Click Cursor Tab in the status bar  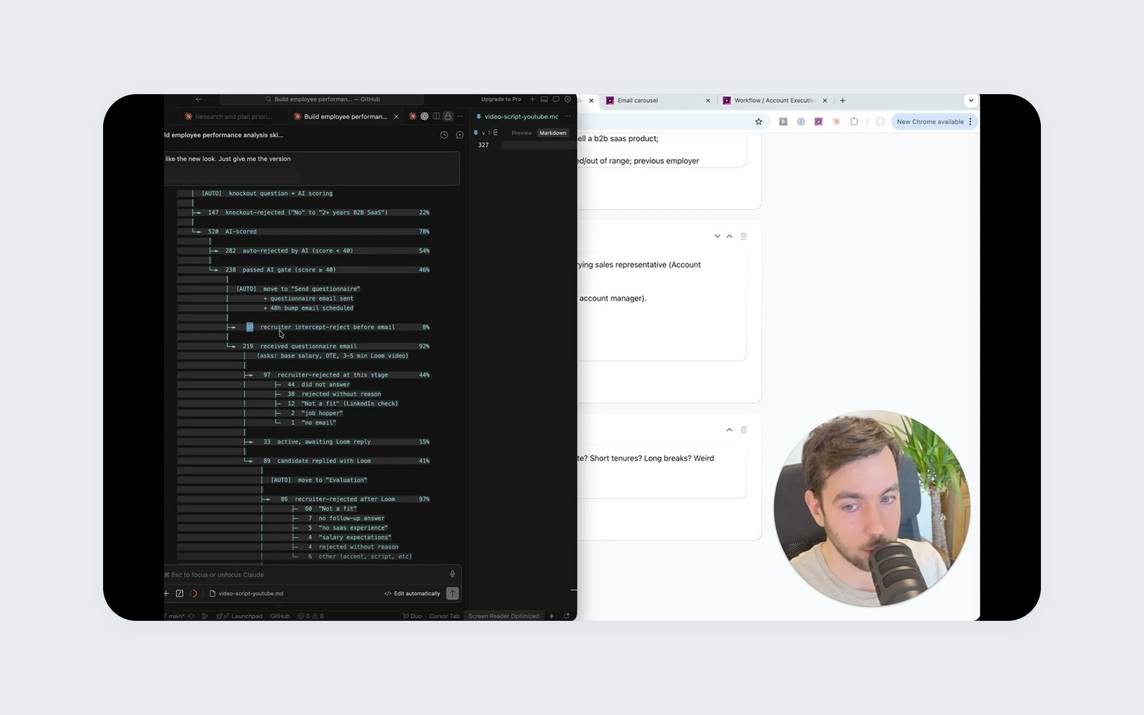tap(444, 616)
